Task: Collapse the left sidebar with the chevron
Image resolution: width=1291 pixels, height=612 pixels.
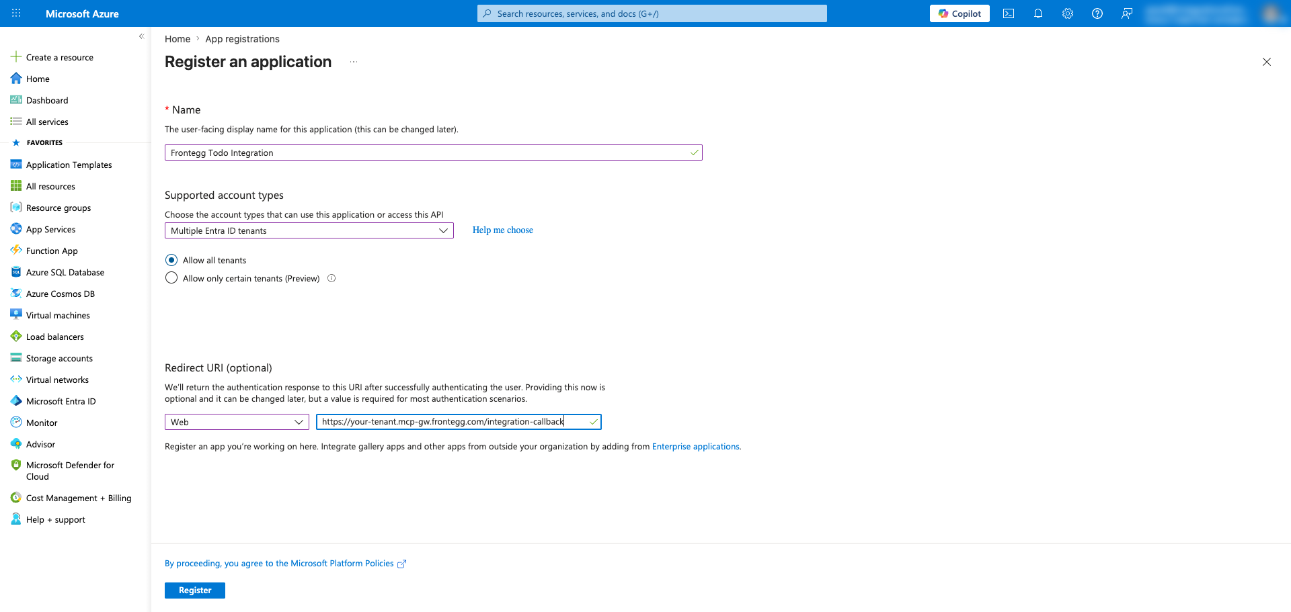Action: click(141, 36)
